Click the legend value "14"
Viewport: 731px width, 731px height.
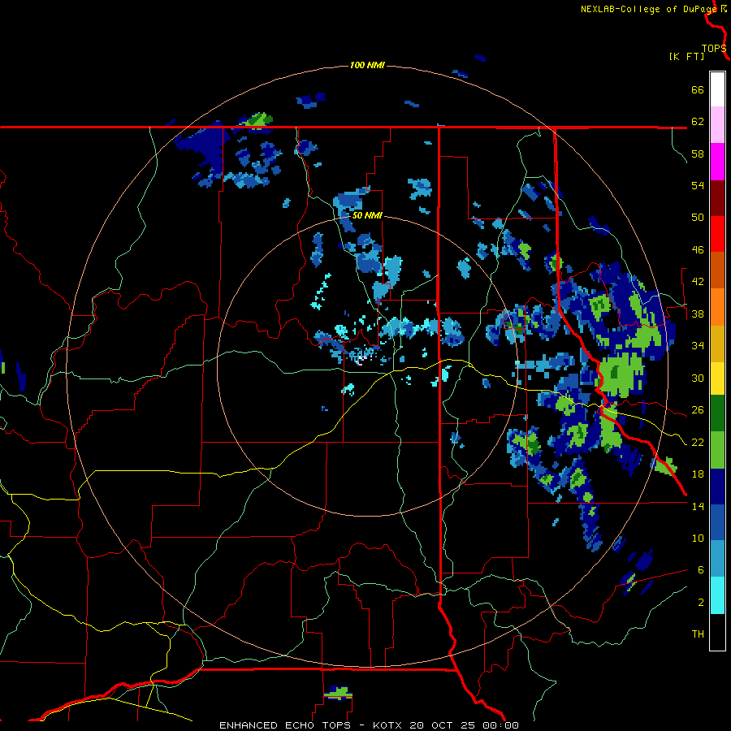(698, 506)
